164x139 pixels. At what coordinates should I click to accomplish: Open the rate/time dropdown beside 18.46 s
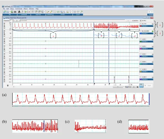(141, 21)
